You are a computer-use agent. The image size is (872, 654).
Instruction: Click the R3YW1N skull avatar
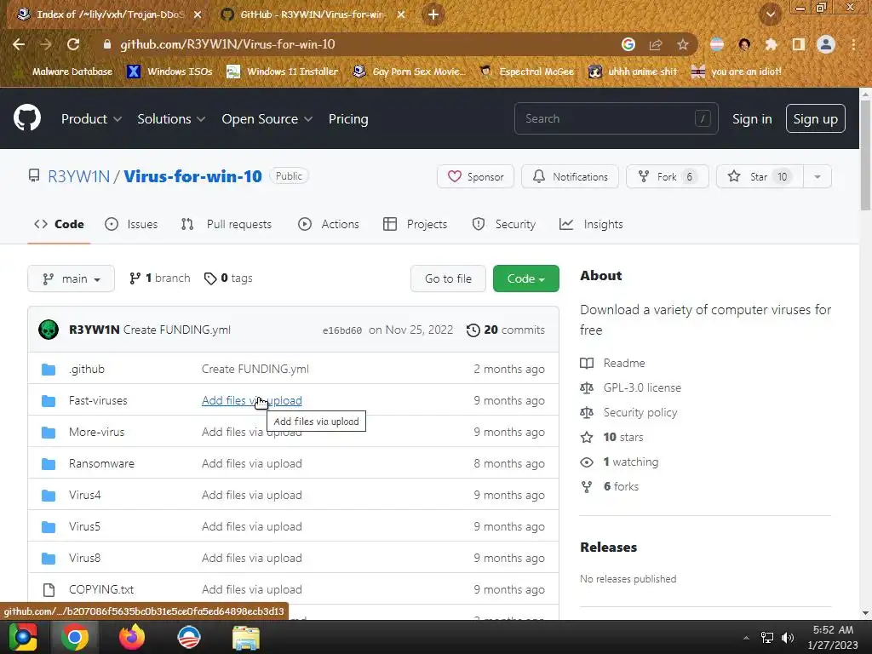coord(49,330)
